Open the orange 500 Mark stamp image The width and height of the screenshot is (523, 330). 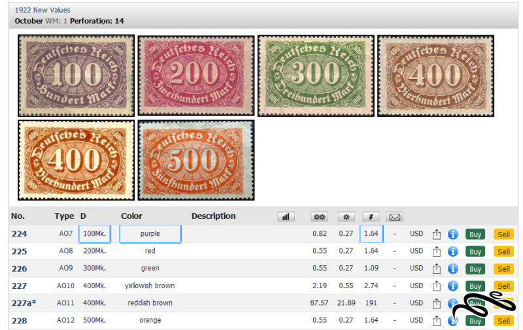[195, 160]
